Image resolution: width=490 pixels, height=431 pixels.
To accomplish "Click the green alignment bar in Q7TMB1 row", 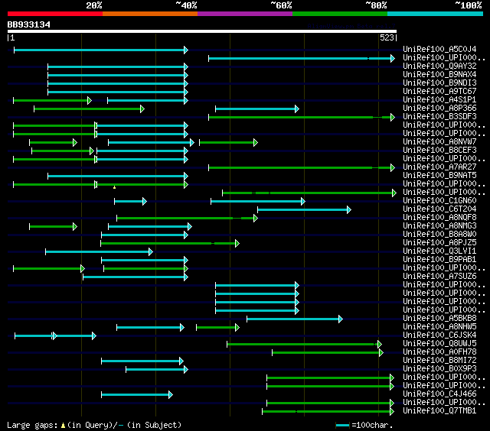I will click(328, 412).
